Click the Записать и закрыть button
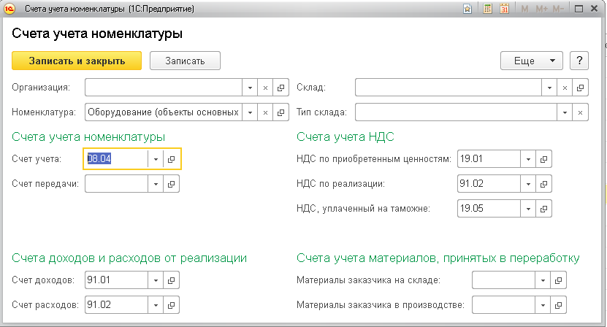This screenshot has height=327, width=607. (77, 61)
